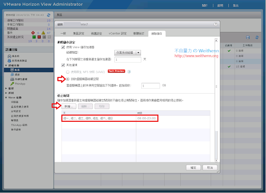Click the regenerate accelerator days input field

coord(128,60)
